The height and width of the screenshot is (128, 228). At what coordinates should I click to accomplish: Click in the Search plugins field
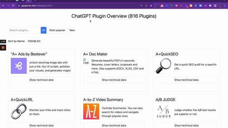(24, 30)
